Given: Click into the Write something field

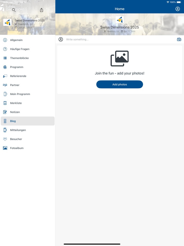Looking at the screenshot, I should tap(120, 39).
